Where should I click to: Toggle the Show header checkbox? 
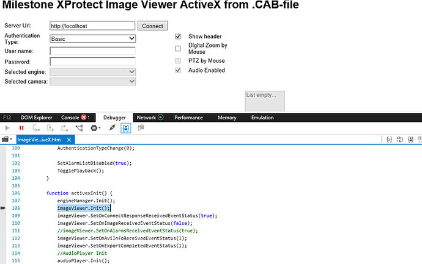point(178,37)
